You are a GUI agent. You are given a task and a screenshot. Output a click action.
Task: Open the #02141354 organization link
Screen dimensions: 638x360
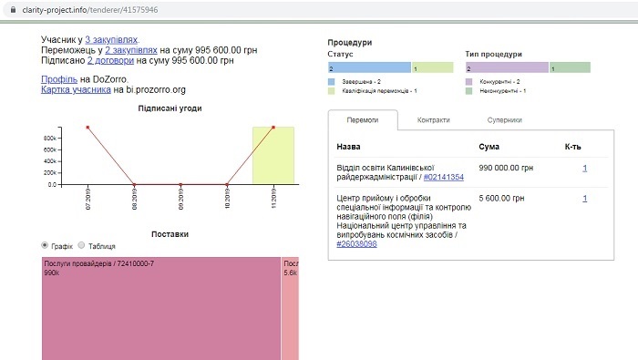[444, 177]
